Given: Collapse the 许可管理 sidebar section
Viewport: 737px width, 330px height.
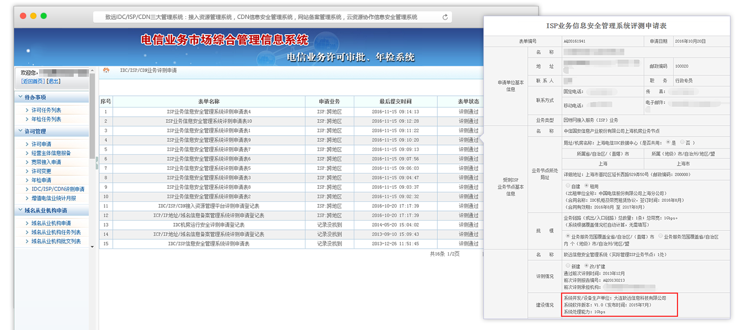Looking at the screenshot, I should click(x=20, y=131).
